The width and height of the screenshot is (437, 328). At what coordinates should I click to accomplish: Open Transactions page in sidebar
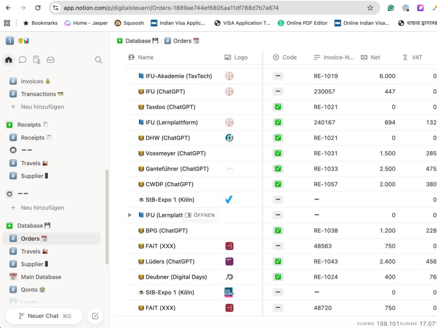click(x=42, y=94)
